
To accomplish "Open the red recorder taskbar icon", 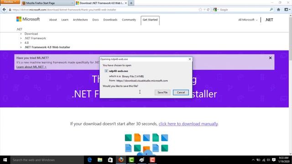I will [152, 160].
